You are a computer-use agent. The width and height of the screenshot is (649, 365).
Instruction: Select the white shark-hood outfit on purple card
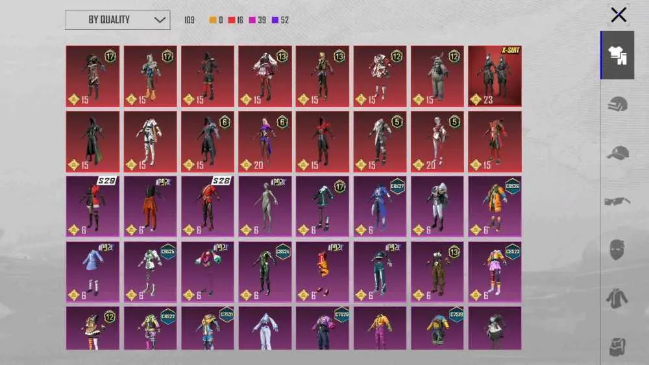(437, 207)
